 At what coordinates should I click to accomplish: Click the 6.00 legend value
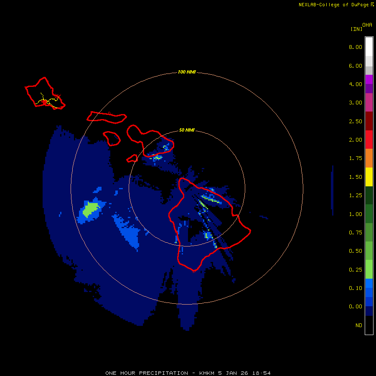point(356,66)
